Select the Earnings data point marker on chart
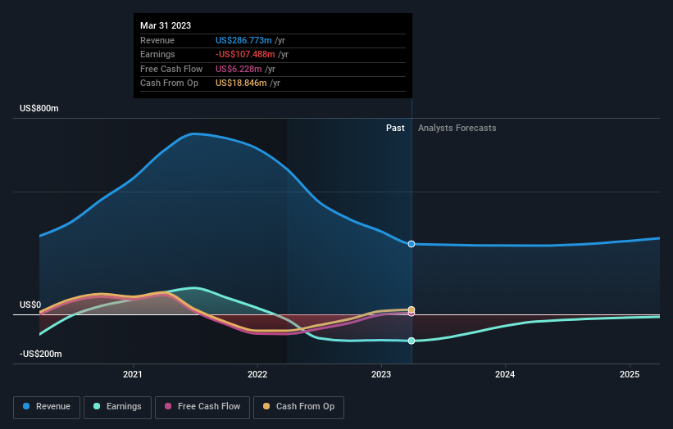This screenshot has height=429, width=673. pyautogui.click(x=412, y=341)
